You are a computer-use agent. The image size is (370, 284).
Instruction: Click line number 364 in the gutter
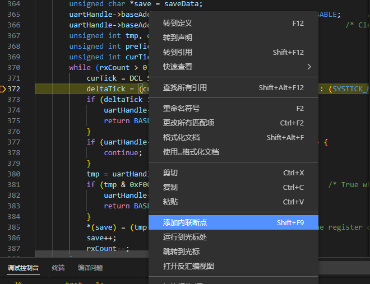pyautogui.click(x=13, y=4)
